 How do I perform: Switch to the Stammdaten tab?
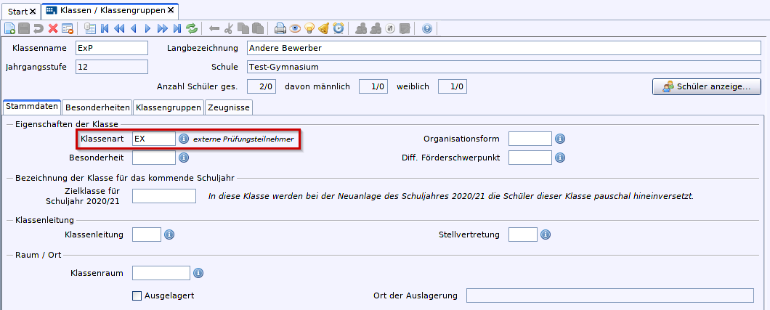click(32, 107)
